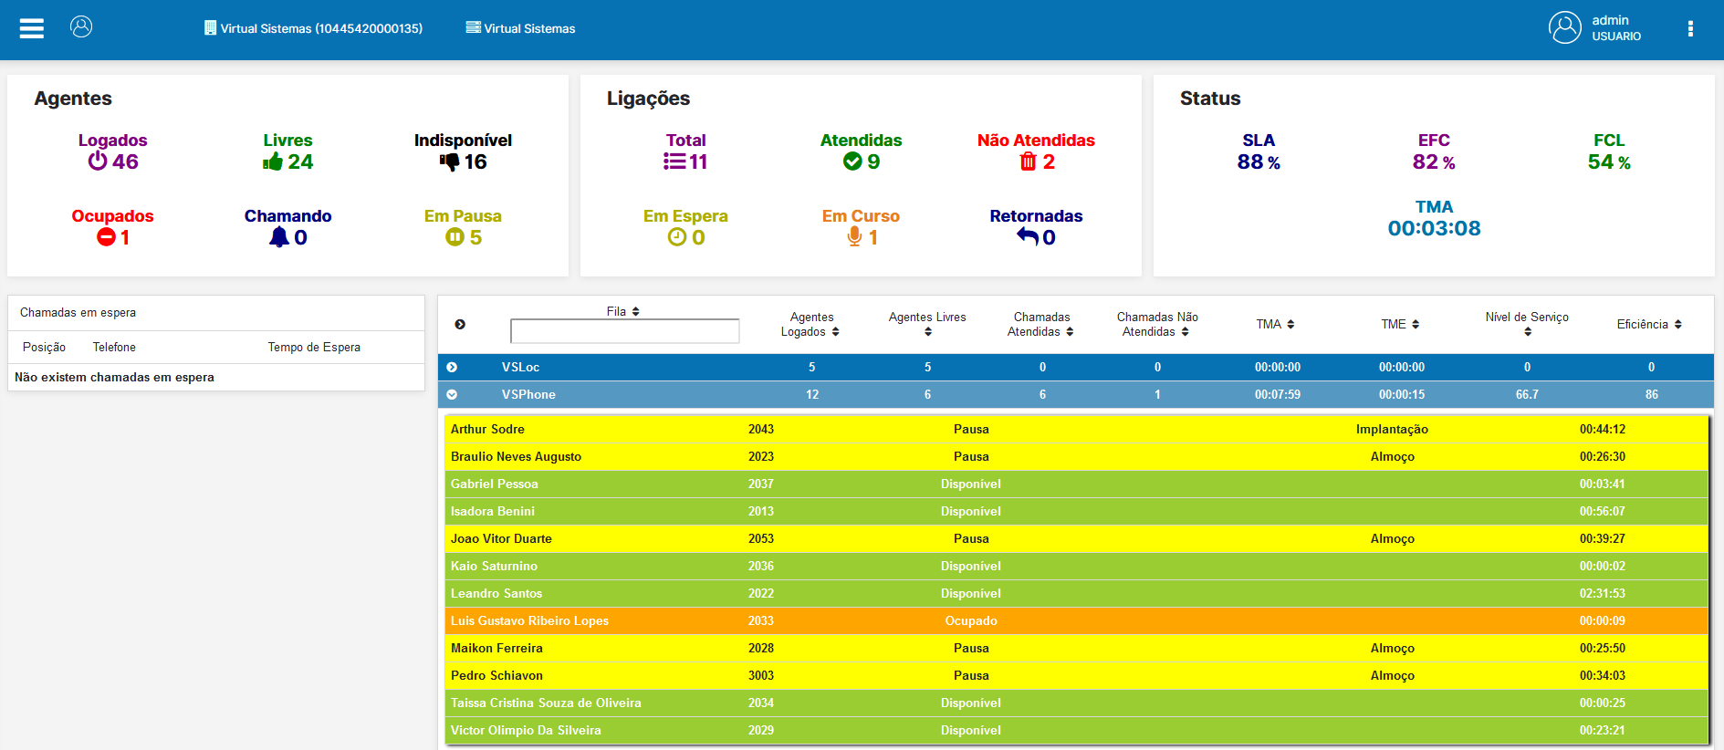
Task: Click the Telefone column header
Action: (114, 347)
